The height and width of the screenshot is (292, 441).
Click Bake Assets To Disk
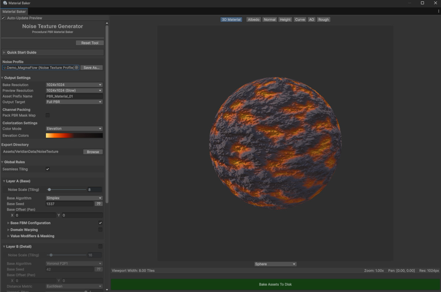pos(275,284)
